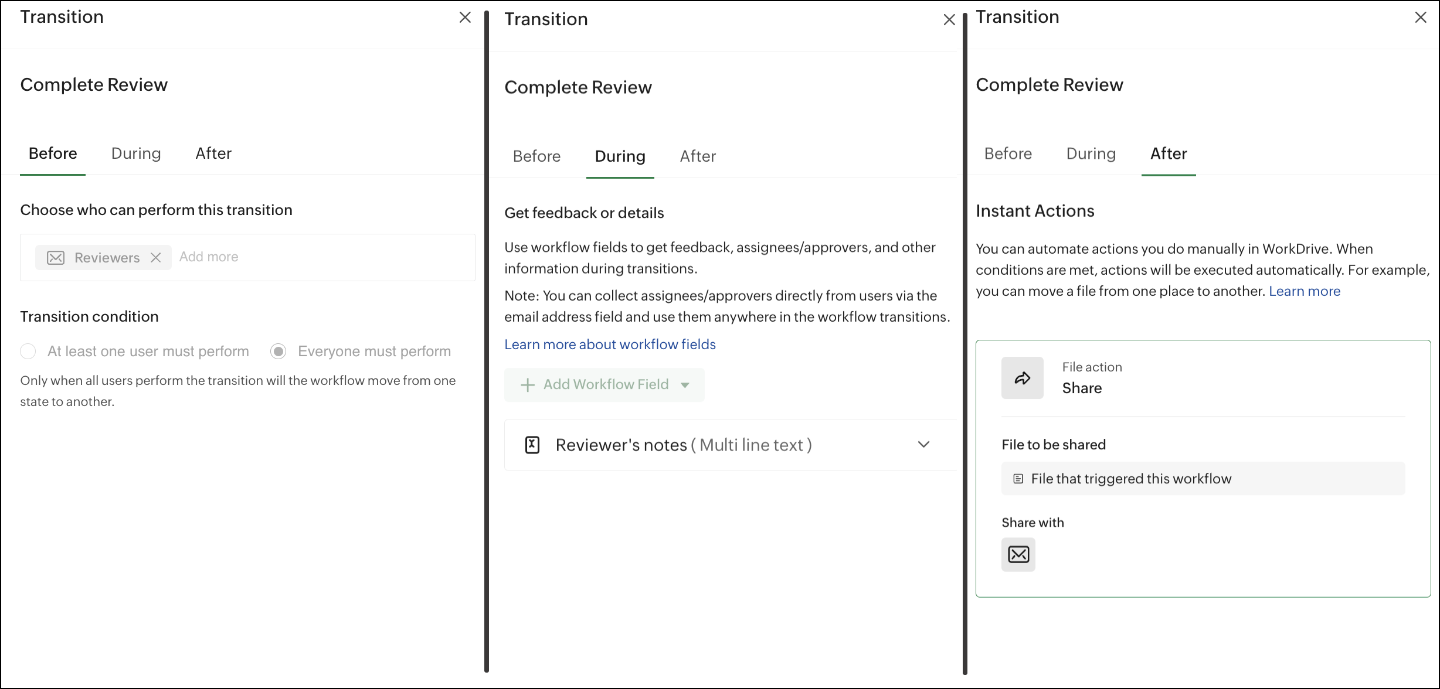The height and width of the screenshot is (689, 1440).
Task: Click the Add more input field
Action: 322,257
